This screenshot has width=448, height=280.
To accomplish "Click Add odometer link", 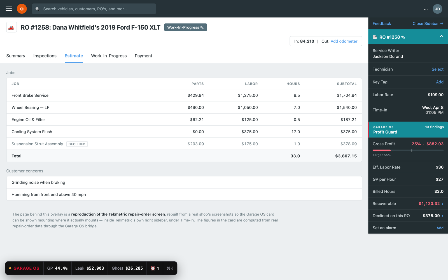I will click(x=344, y=41).
